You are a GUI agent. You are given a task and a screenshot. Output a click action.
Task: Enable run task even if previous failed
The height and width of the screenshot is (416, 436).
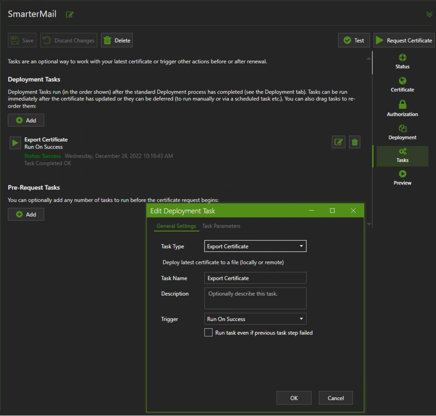click(208, 332)
